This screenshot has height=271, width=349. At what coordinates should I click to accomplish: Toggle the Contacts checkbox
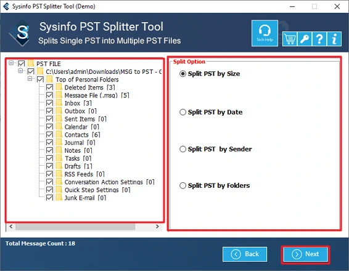49,134
